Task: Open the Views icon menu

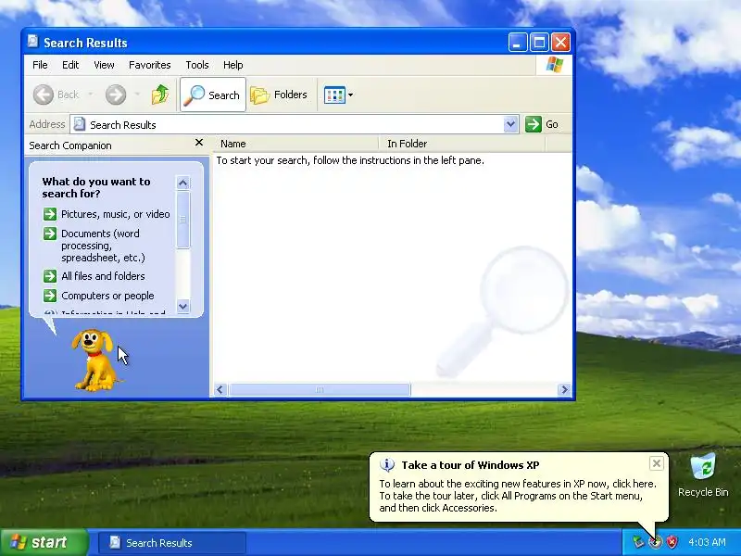Action: pyautogui.click(x=334, y=95)
